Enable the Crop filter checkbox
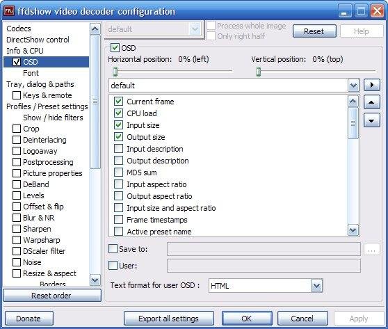Image resolution: width=388 pixels, height=329 pixels. 17,129
